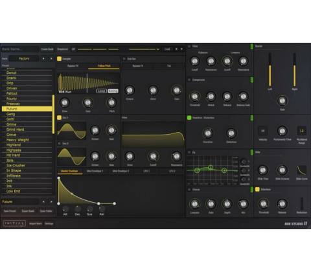The width and height of the screenshot is (311, 272).
Task: Switch to the LFO 1 tab
Action: click(x=146, y=171)
